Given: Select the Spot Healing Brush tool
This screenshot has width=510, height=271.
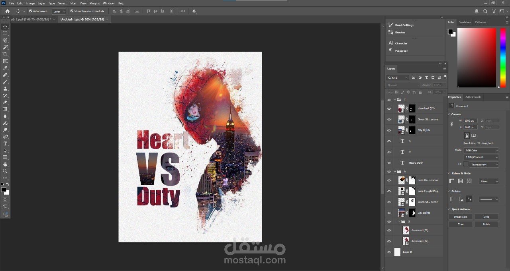Looking at the screenshot, I should pos(5,75).
